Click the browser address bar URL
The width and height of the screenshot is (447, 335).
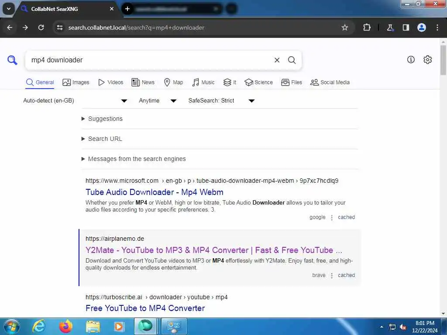(136, 27)
